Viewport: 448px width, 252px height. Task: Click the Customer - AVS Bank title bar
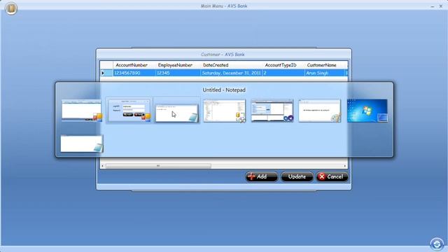(x=224, y=55)
